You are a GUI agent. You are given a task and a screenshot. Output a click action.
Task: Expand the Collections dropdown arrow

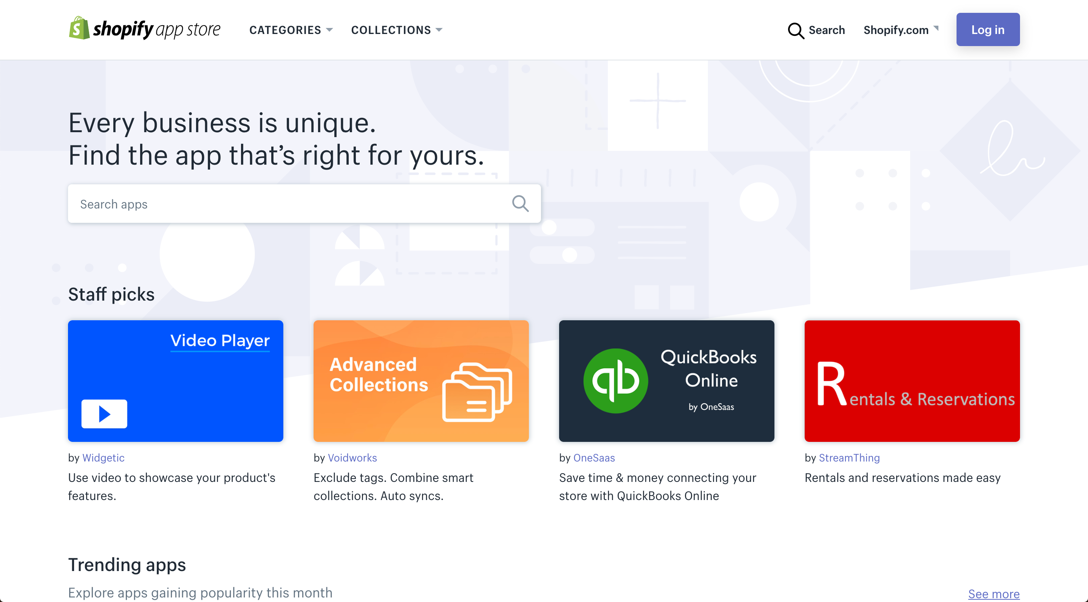439,30
